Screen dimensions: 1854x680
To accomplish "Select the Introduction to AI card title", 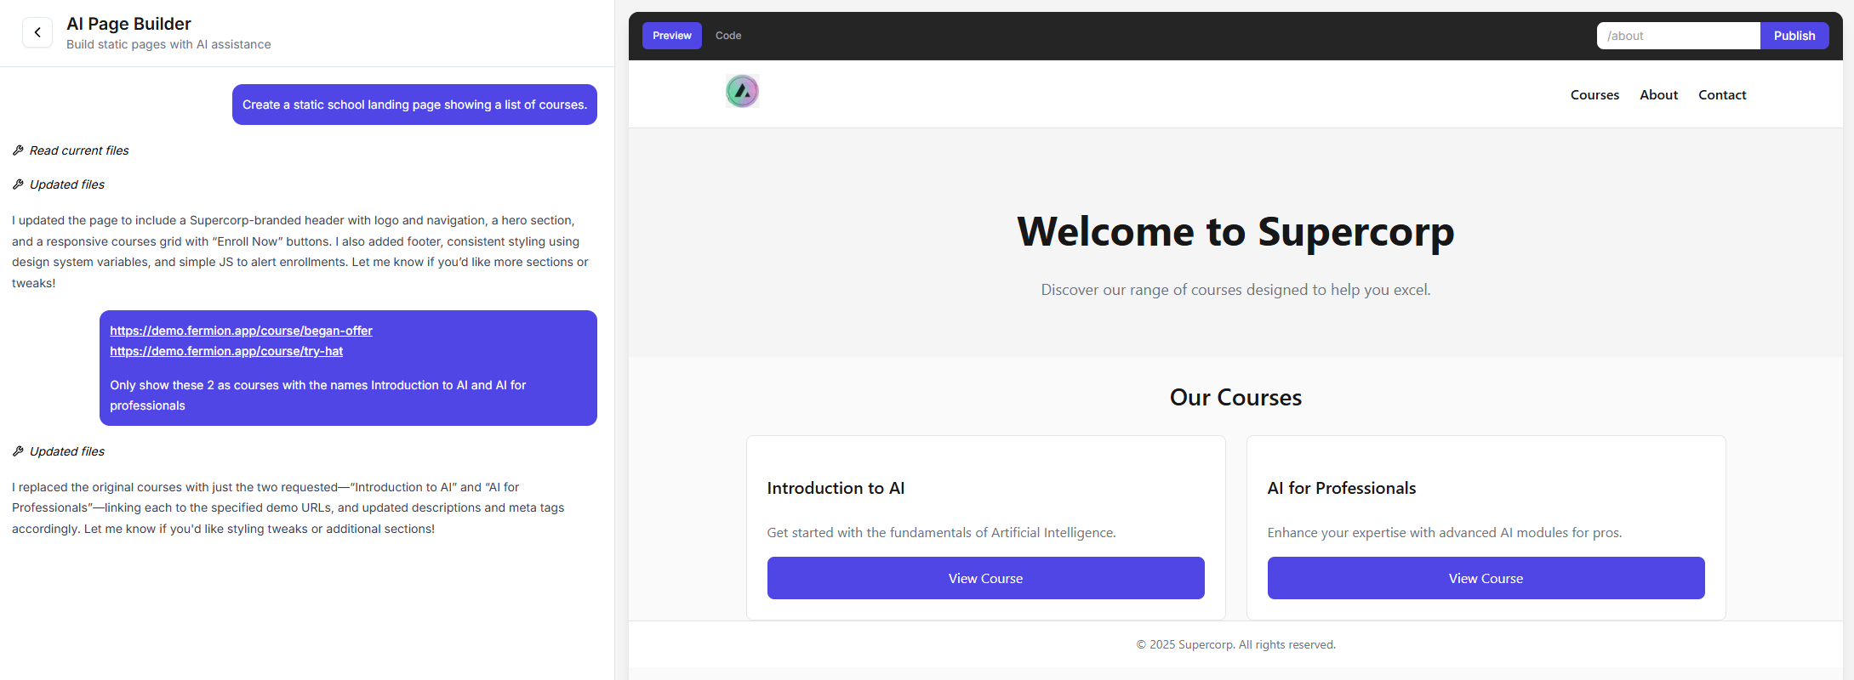I will pyautogui.click(x=835, y=488).
